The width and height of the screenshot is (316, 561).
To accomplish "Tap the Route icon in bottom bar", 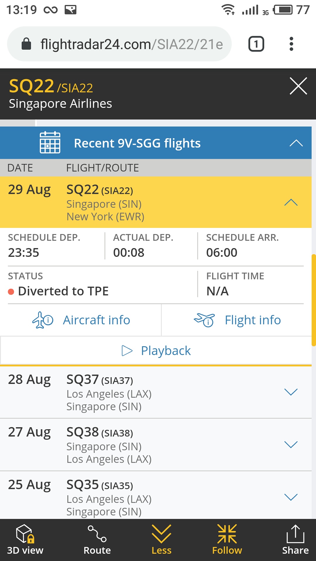I will [97, 534].
